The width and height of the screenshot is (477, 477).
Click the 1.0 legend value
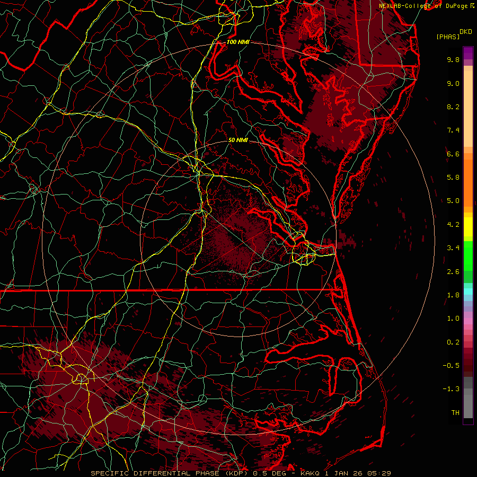pyautogui.click(x=453, y=319)
